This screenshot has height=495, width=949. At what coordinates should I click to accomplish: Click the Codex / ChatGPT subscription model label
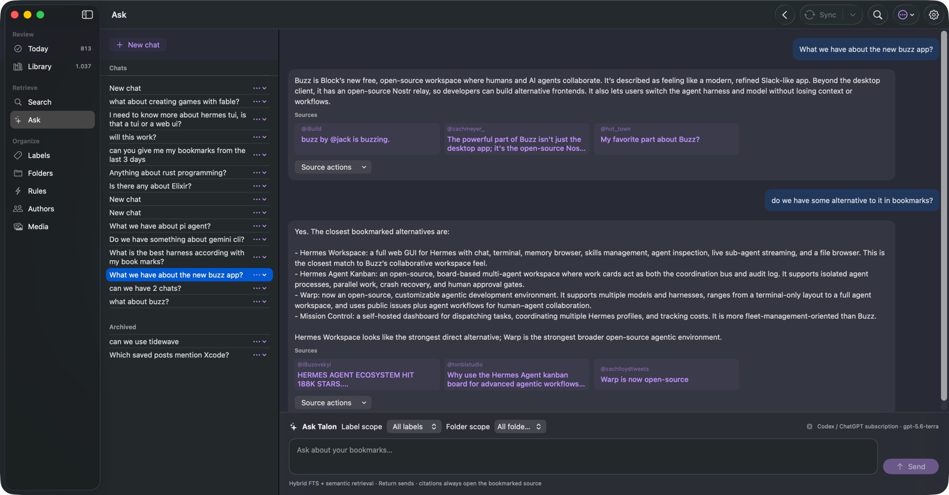point(873,427)
